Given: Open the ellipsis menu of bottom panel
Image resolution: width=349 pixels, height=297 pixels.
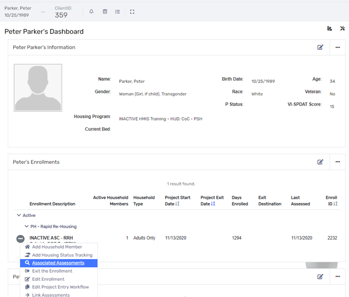Looking at the screenshot, I should [x=337, y=277].
